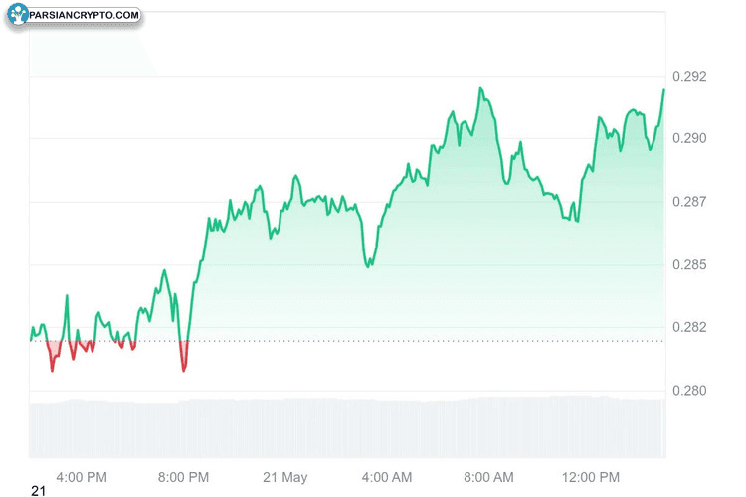Image resolution: width=746 pixels, height=497 pixels.
Task: Select the 4:00 AM time axis label
Action: (x=387, y=477)
